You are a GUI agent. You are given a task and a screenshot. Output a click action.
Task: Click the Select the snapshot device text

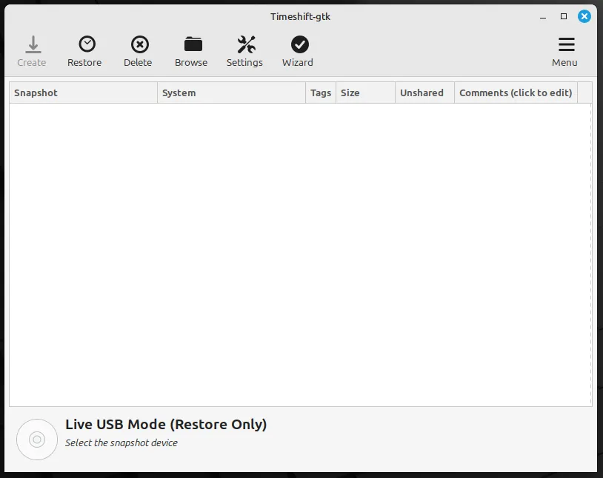[x=121, y=442]
